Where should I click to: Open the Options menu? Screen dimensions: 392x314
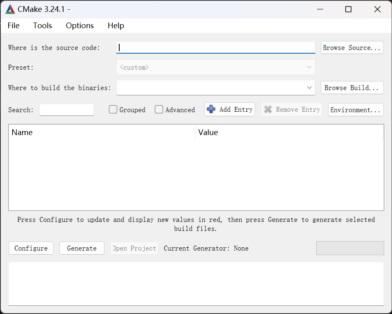pyautogui.click(x=80, y=25)
